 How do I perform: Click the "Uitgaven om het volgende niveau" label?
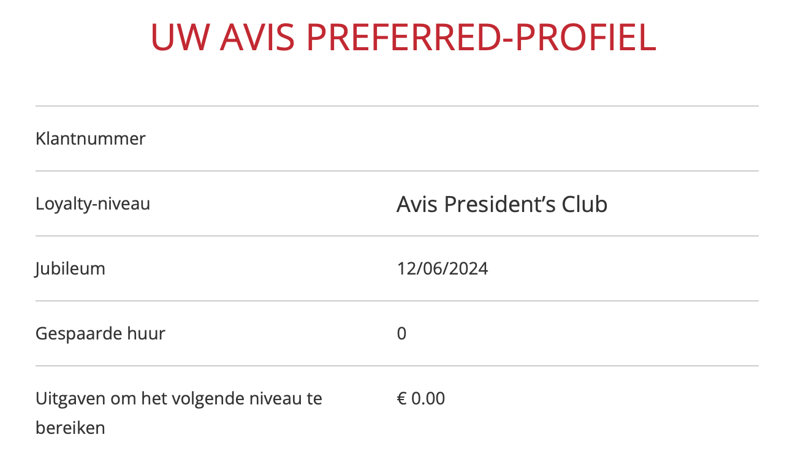click(x=178, y=398)
